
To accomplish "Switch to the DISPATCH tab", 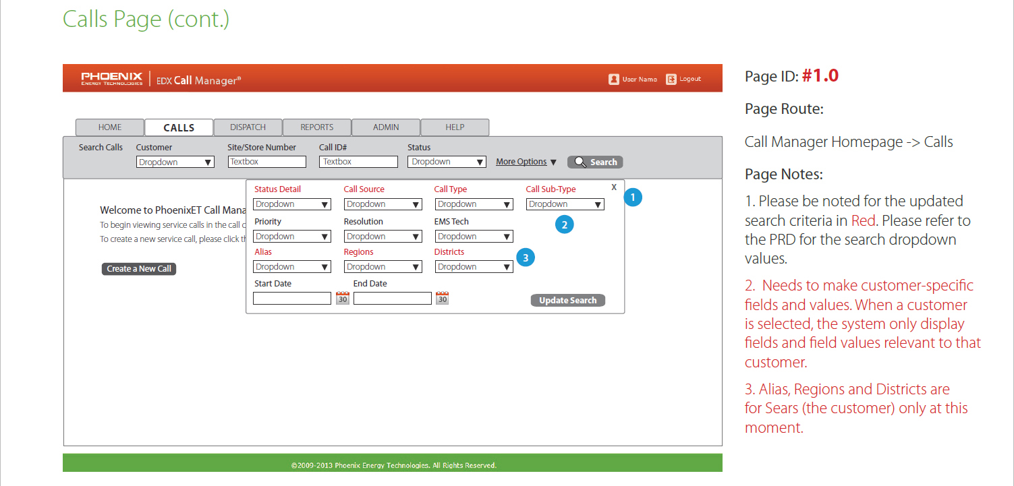I will [248, 127].
